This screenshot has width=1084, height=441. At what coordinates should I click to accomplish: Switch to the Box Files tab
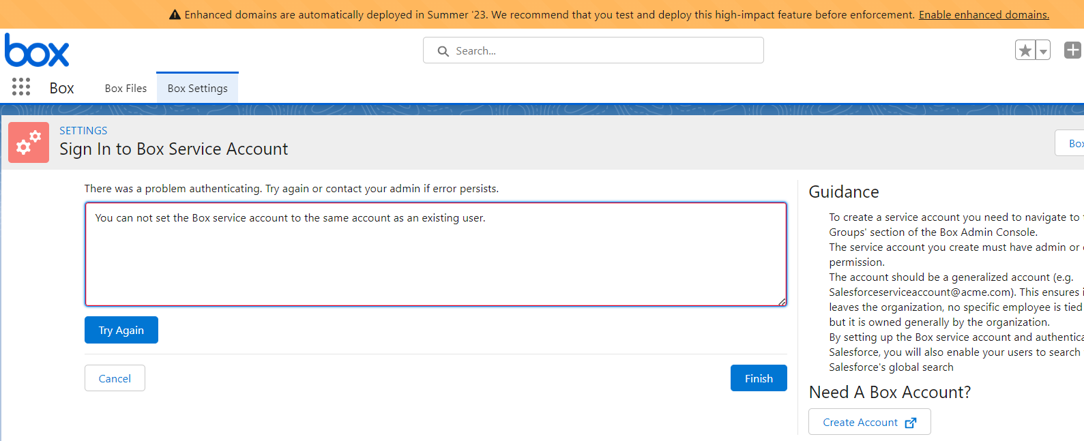point(126,89)
